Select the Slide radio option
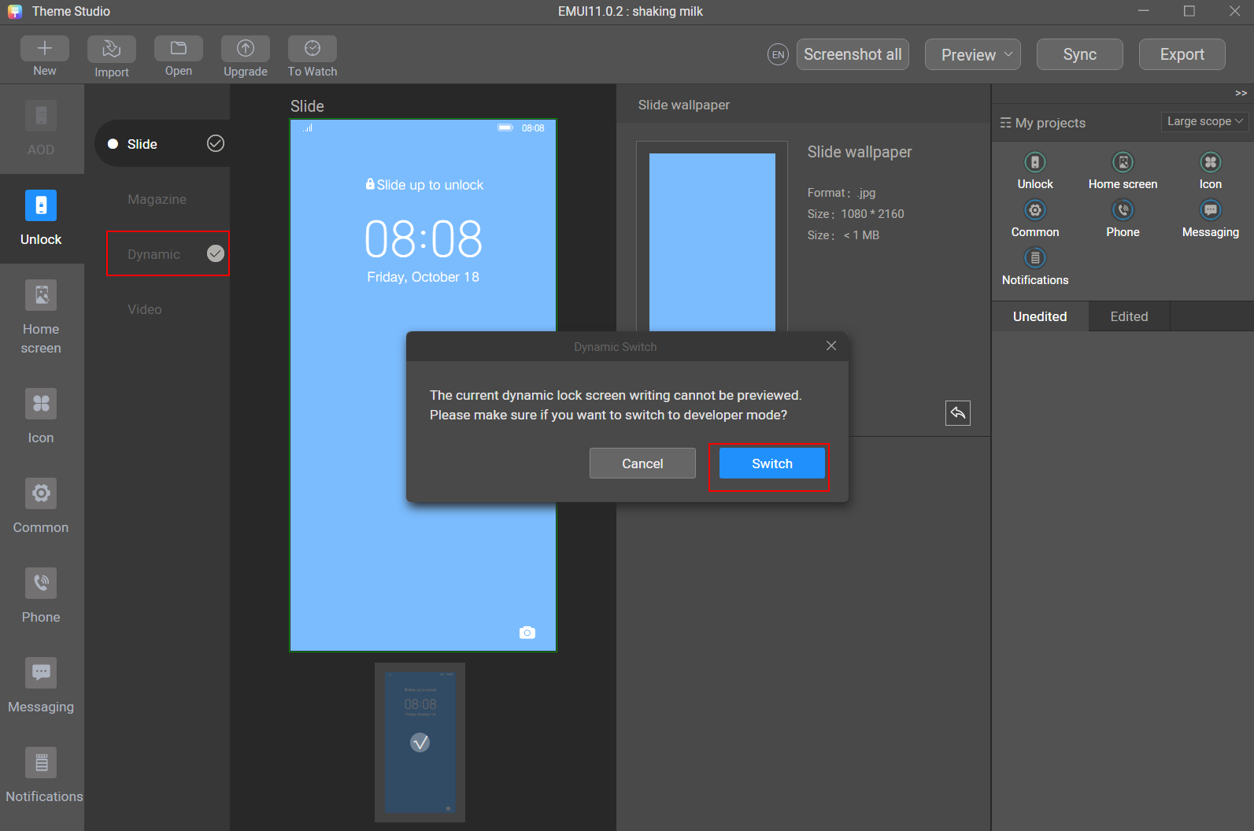This screenshot has width=1254, height=831. click(x=113, y=144)
